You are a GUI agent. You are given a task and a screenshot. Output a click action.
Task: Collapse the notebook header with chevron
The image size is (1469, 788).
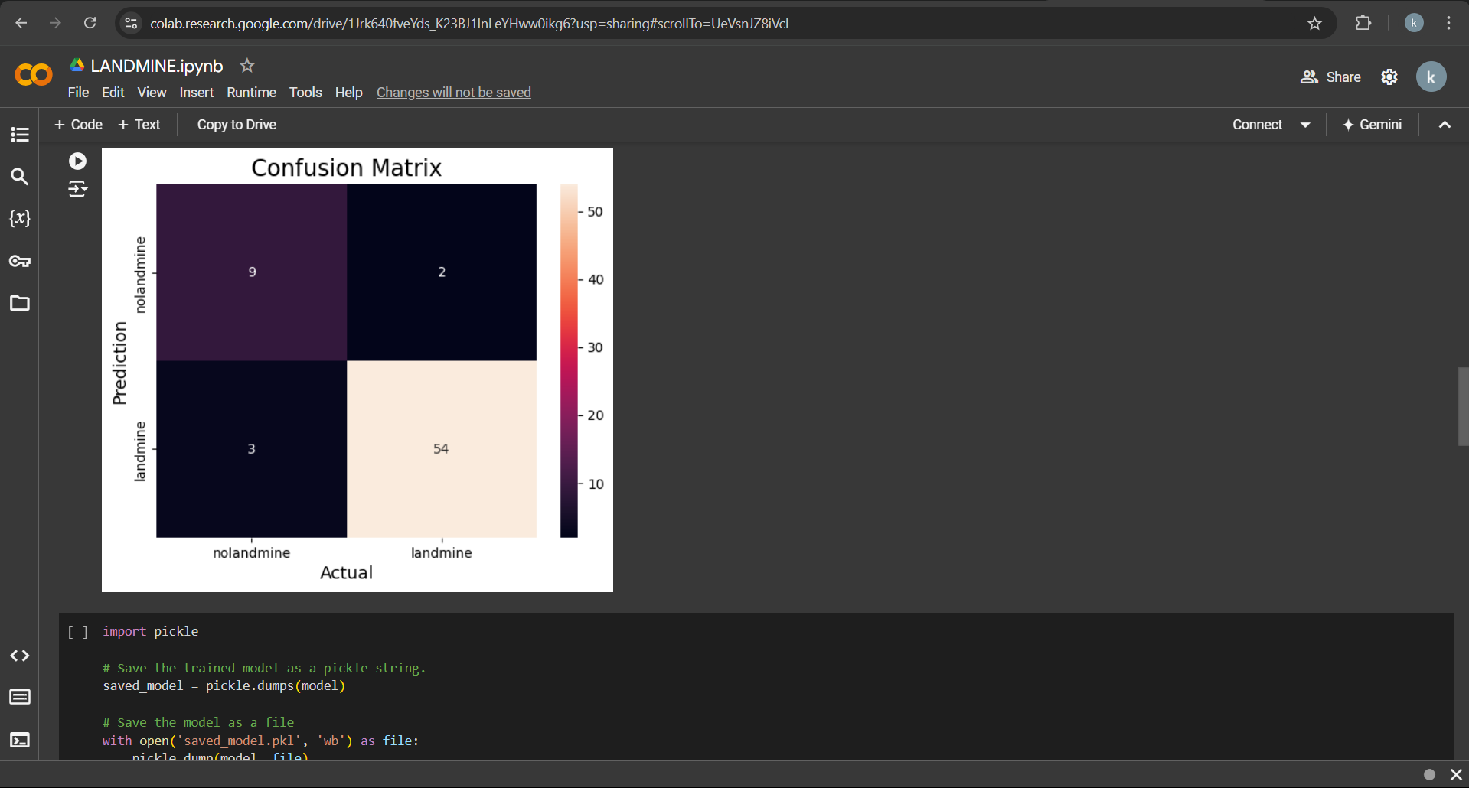(1445, 125)
